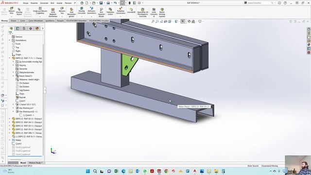Click the Options gear icon in top toolbar
This screenshot has width=311, height=175.
point(139,3)
